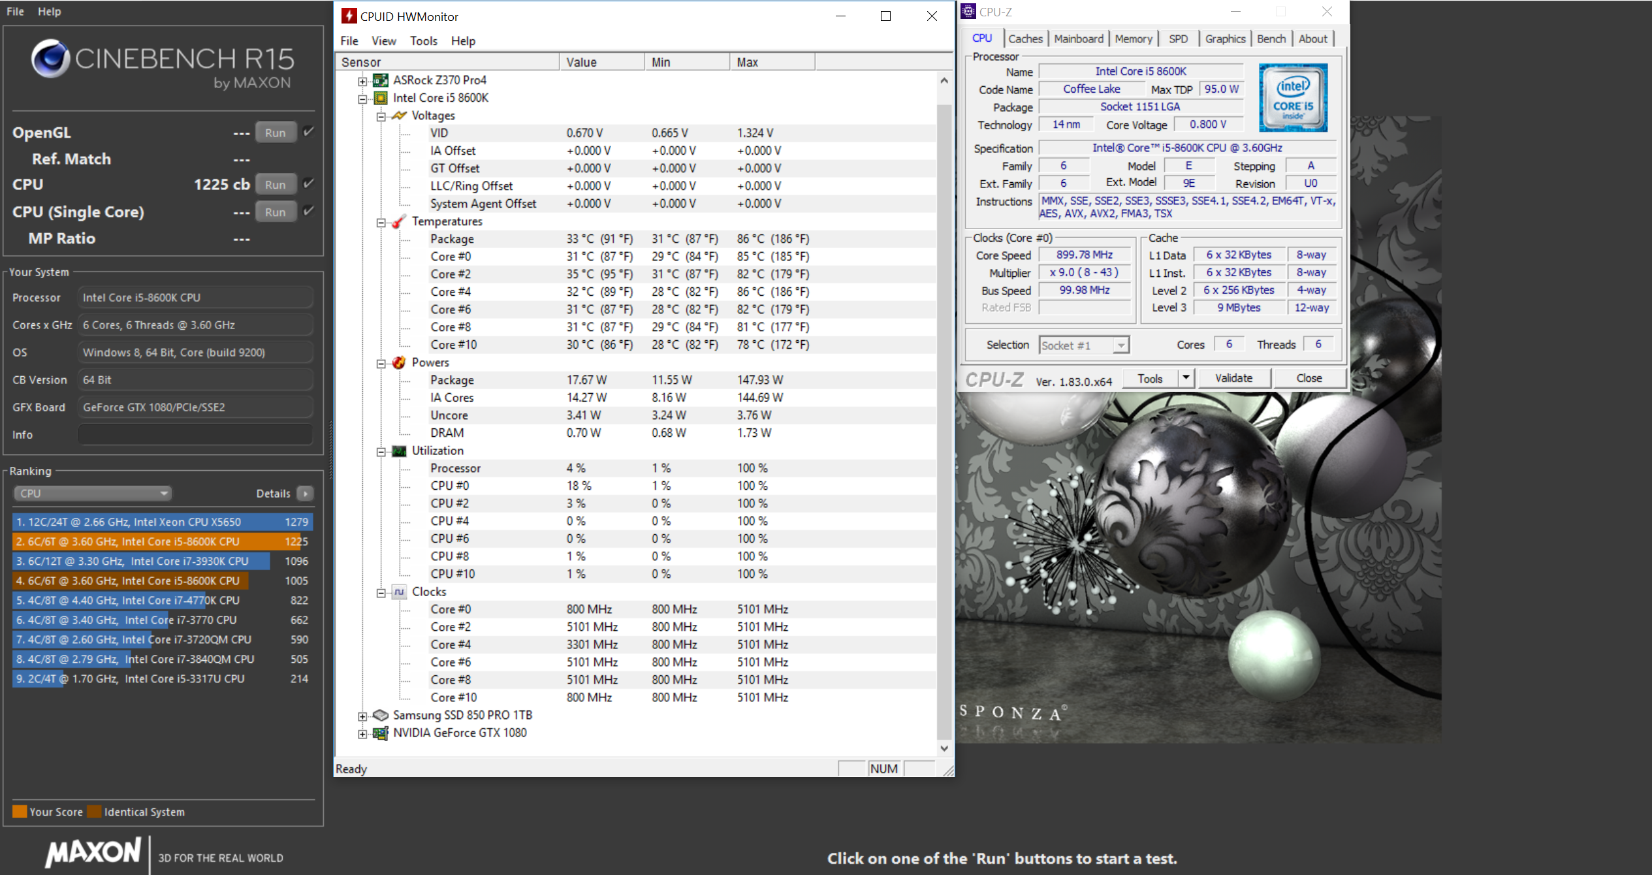This screenshot has width=1652, height=875.
Task: Click the NVIDIA GeForce GTX 1080 card icon
Action: 381,733
